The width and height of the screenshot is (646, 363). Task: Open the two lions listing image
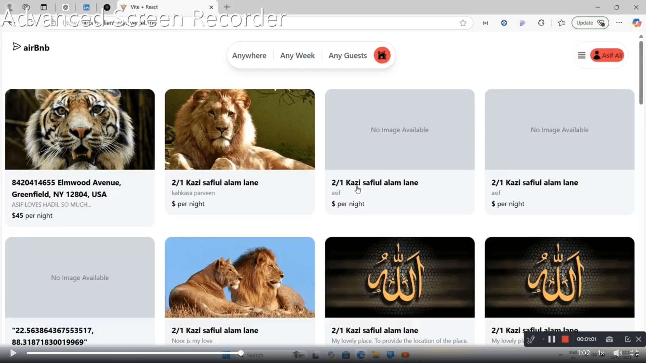(240, 277)
